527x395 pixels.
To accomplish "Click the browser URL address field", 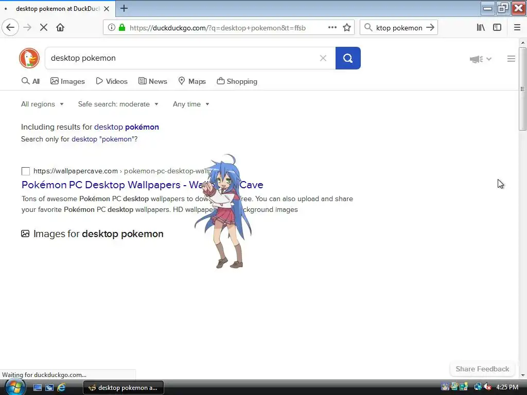I will tap(218, 28).
